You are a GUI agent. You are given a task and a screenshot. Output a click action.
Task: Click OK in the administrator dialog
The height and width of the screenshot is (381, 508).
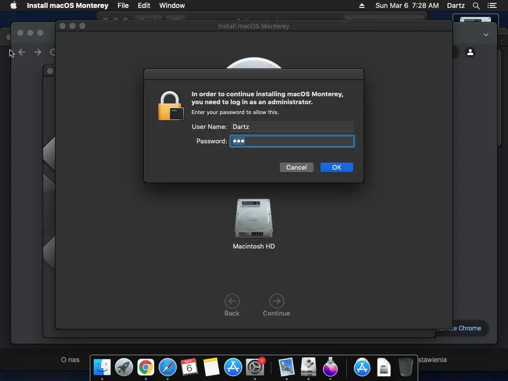[x=337, y=168]
